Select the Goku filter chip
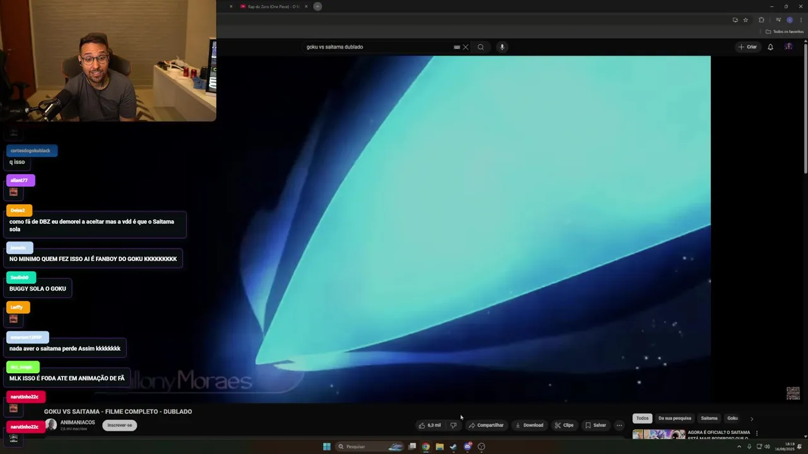Screen dimensions: 808x454 click(732, 418)
